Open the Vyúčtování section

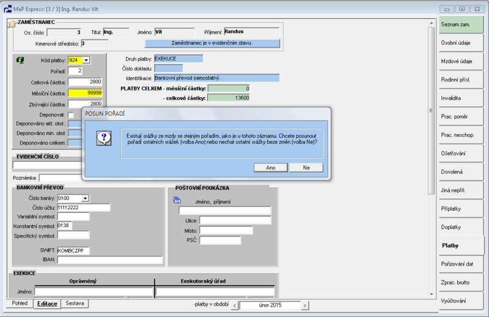click(461, 301)
